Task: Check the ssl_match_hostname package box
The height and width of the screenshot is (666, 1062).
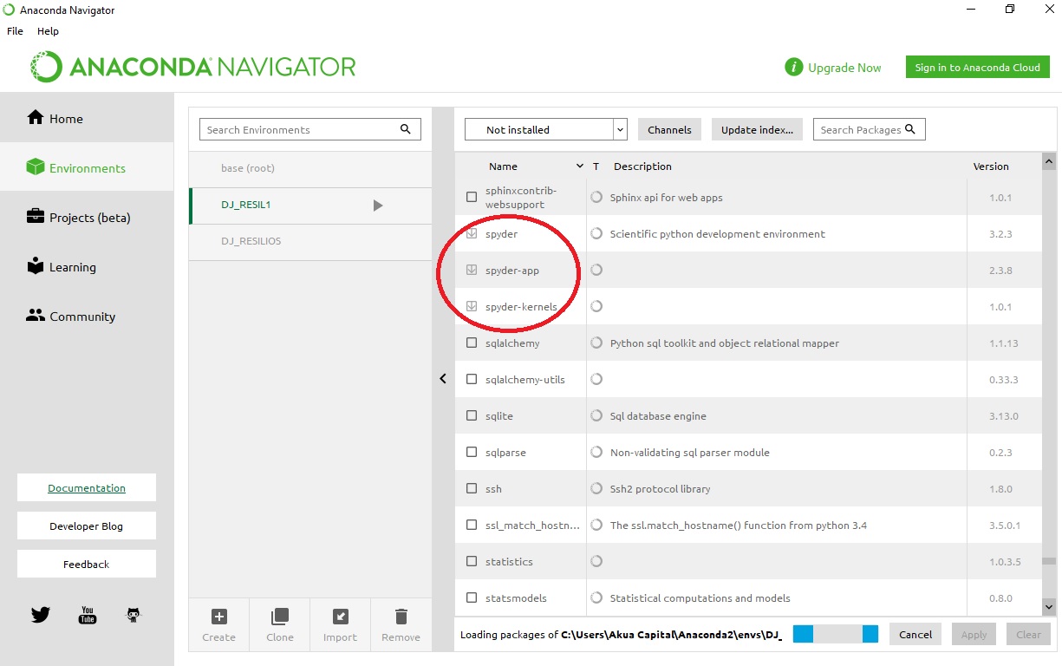Action: [472, 525]
